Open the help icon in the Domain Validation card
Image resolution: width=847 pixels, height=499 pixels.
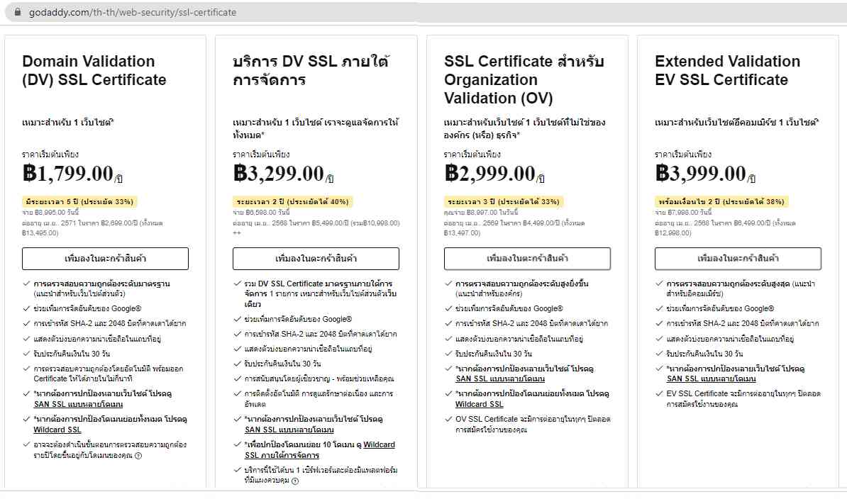pos(138,456)
